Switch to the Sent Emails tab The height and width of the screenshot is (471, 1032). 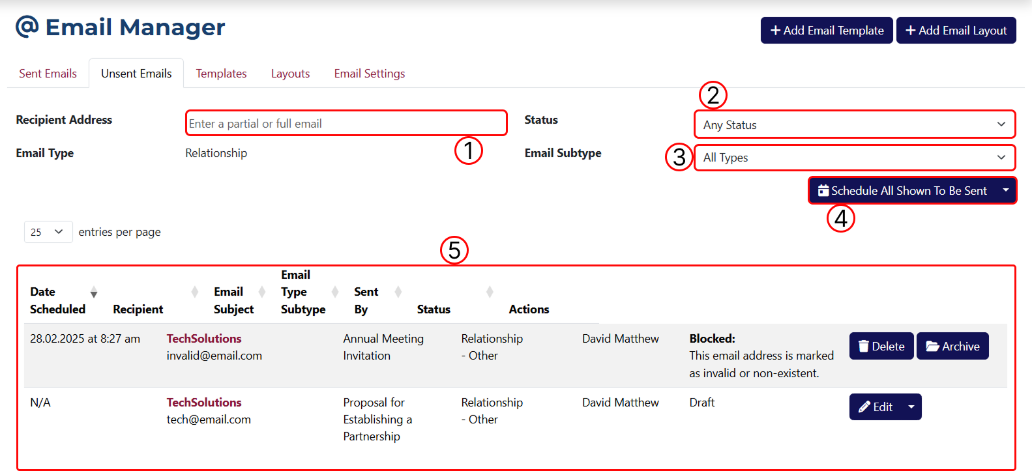[48, 74]
